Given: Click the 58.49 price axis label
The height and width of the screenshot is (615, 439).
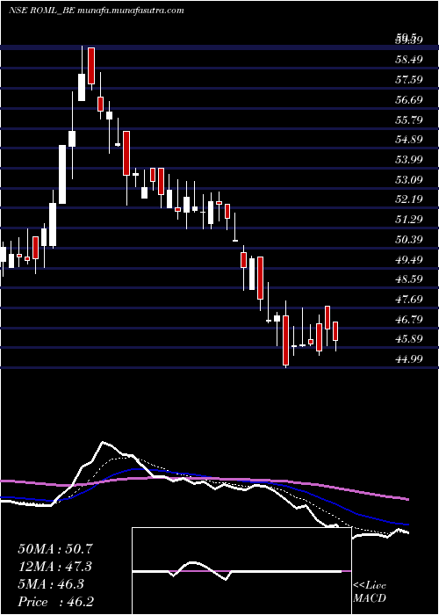Looking at the screenshot, I should pyautogui.click(x=409, y=60).
